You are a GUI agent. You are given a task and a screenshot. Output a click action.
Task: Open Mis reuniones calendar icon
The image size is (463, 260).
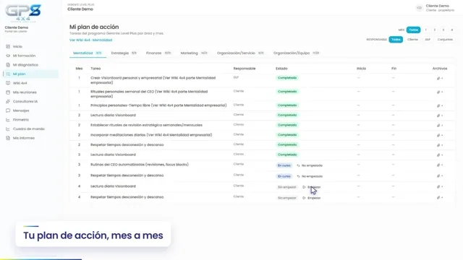point(8,92)
